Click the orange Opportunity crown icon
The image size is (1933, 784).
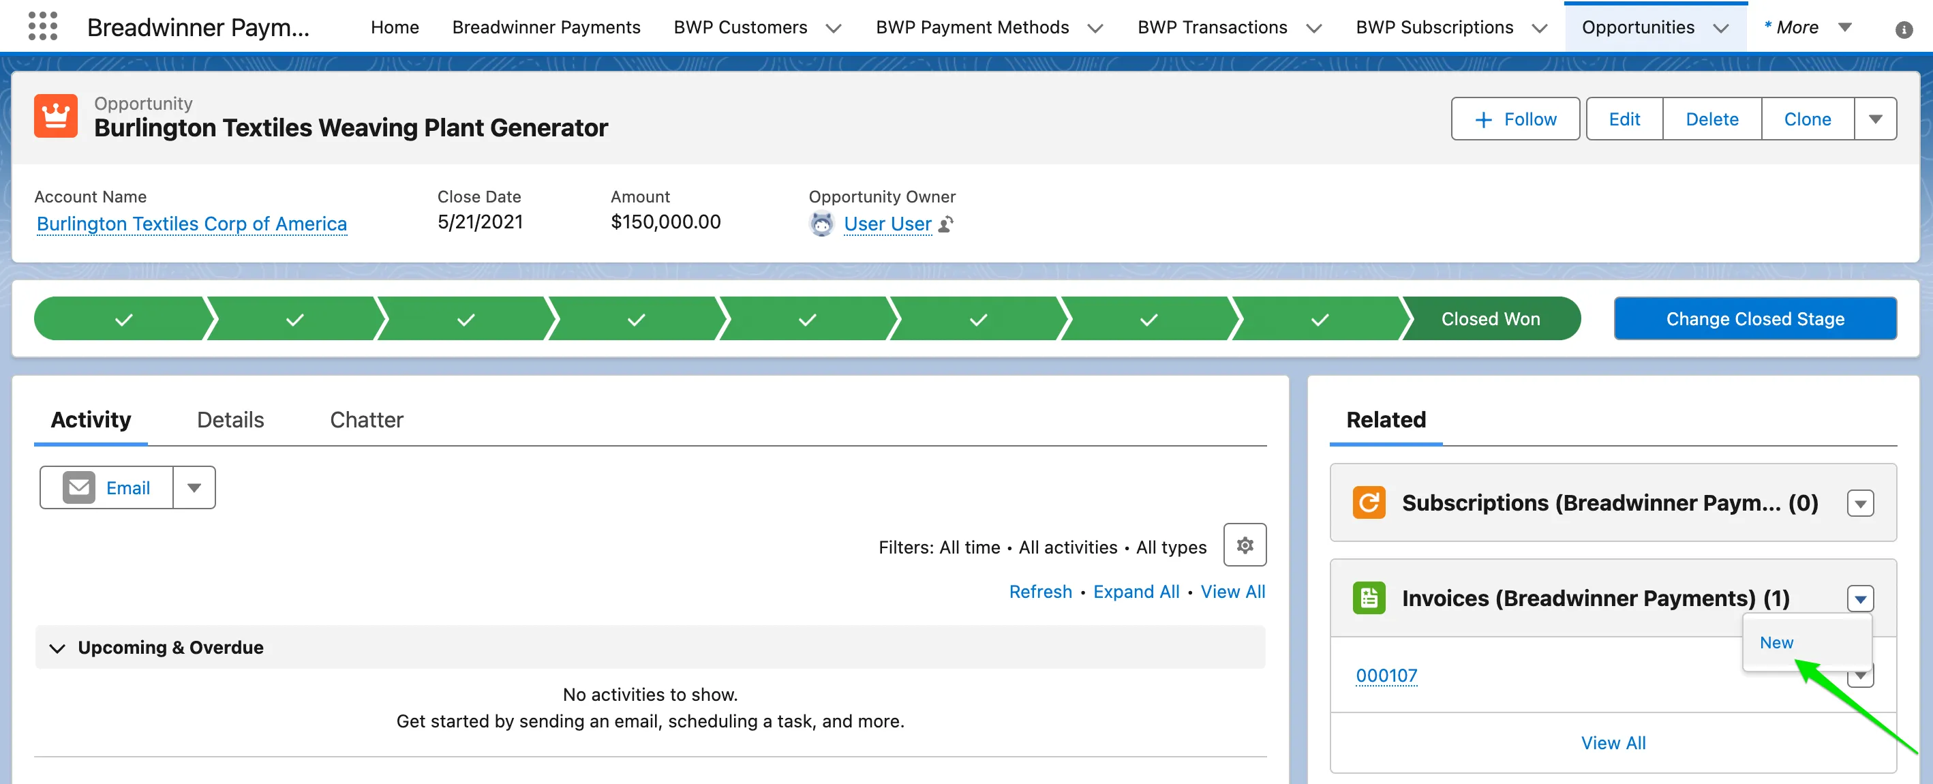[x=55, y=117]
